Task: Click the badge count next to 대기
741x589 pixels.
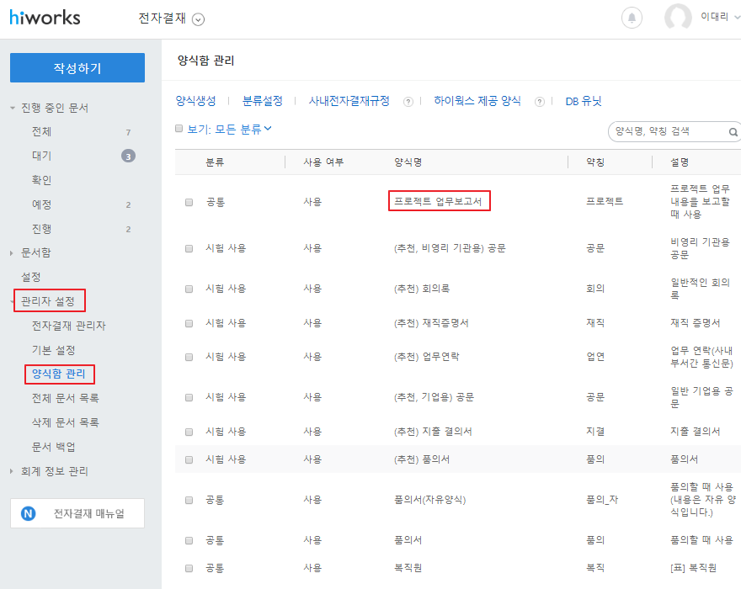Action: tap(128, 156)
